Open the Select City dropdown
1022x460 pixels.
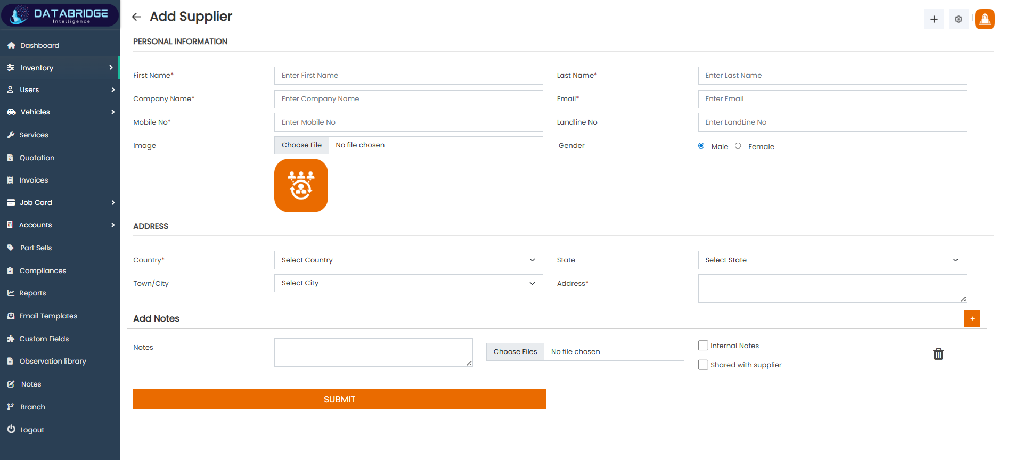[x=408, y=283]
